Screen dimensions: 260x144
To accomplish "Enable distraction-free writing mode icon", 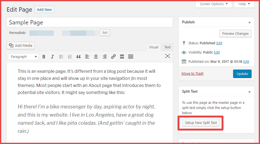I will [x=168, y=56].
